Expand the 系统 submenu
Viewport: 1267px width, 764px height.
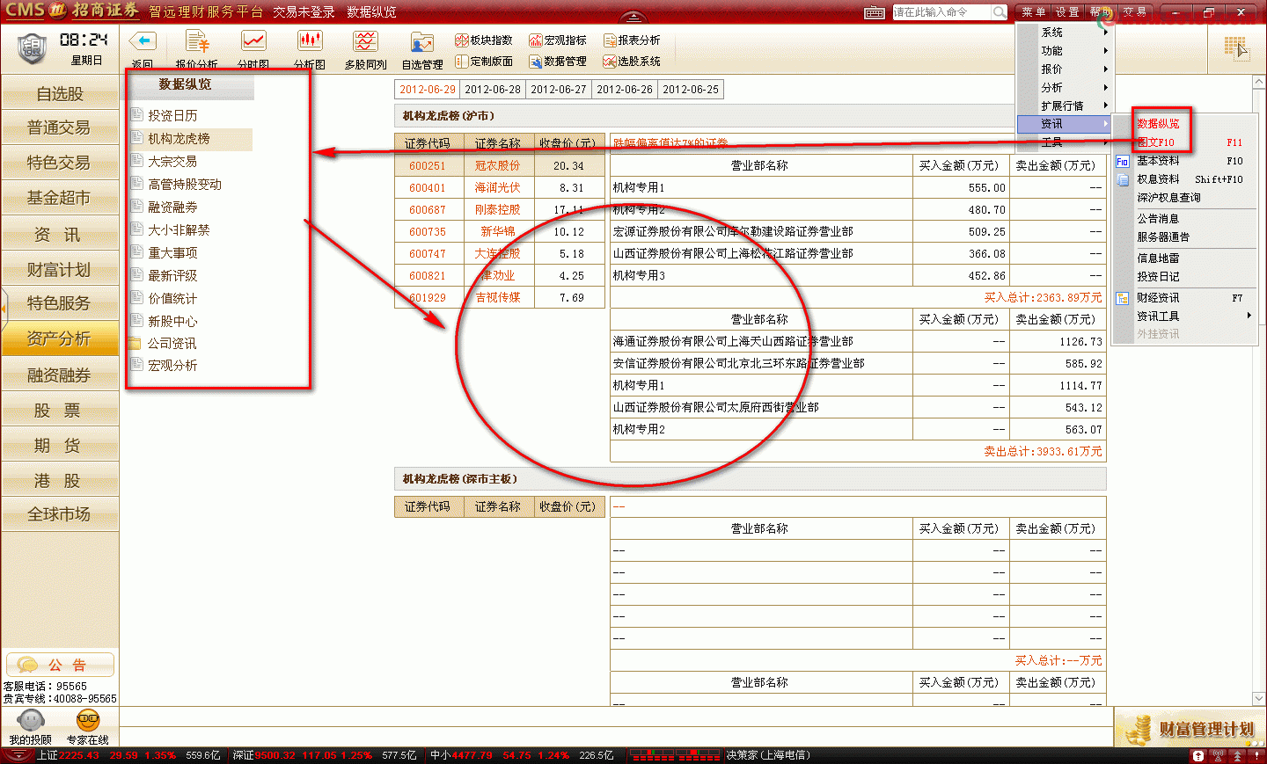pyautogui.click(x=1065, y=33)
